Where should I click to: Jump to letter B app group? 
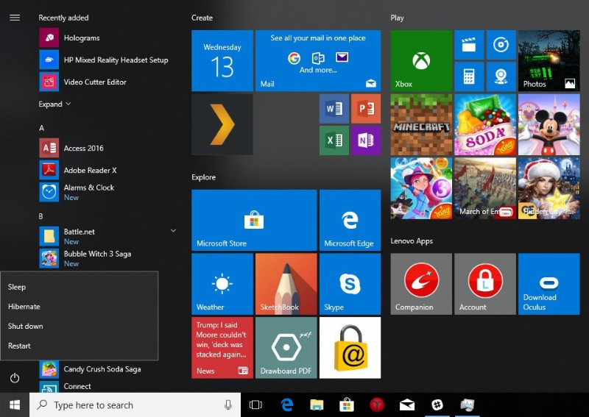click(x=40, y=216)
